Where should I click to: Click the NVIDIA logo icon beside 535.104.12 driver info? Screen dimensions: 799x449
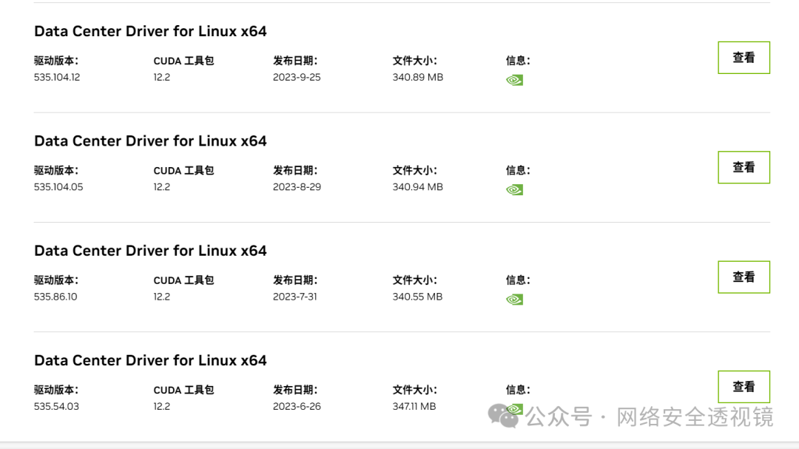tap(514, 79)
